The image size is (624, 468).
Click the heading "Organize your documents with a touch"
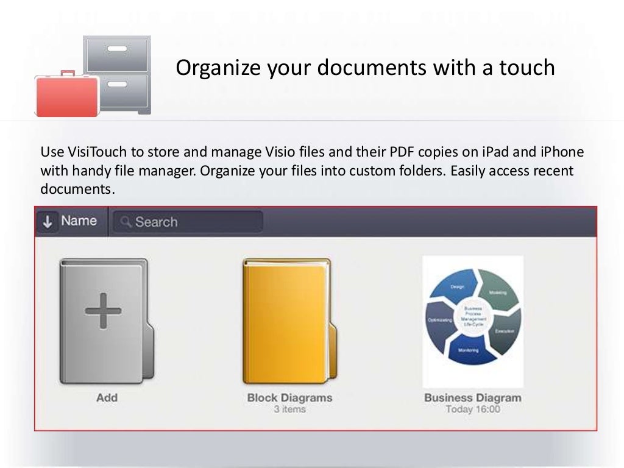pyautogui.click(x=366, y=68)
